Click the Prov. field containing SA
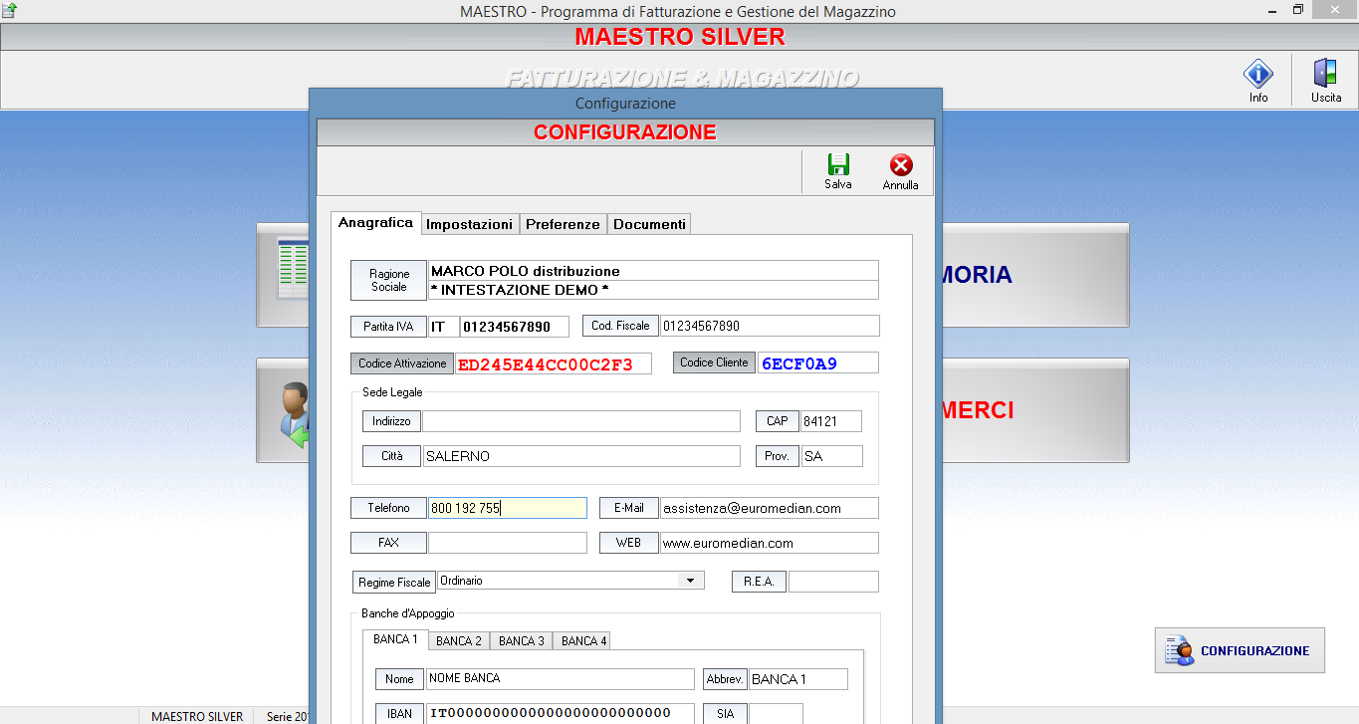1359x724 pixels. click(x=832, y=456)
